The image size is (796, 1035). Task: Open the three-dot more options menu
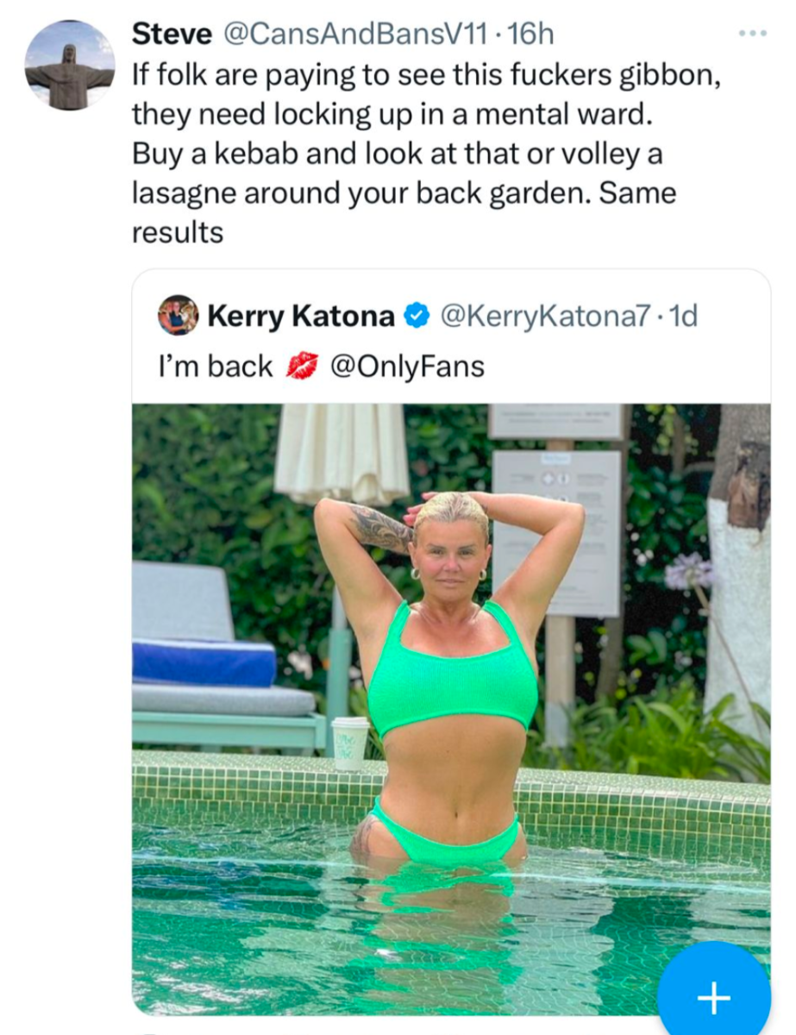pos(752,33)
